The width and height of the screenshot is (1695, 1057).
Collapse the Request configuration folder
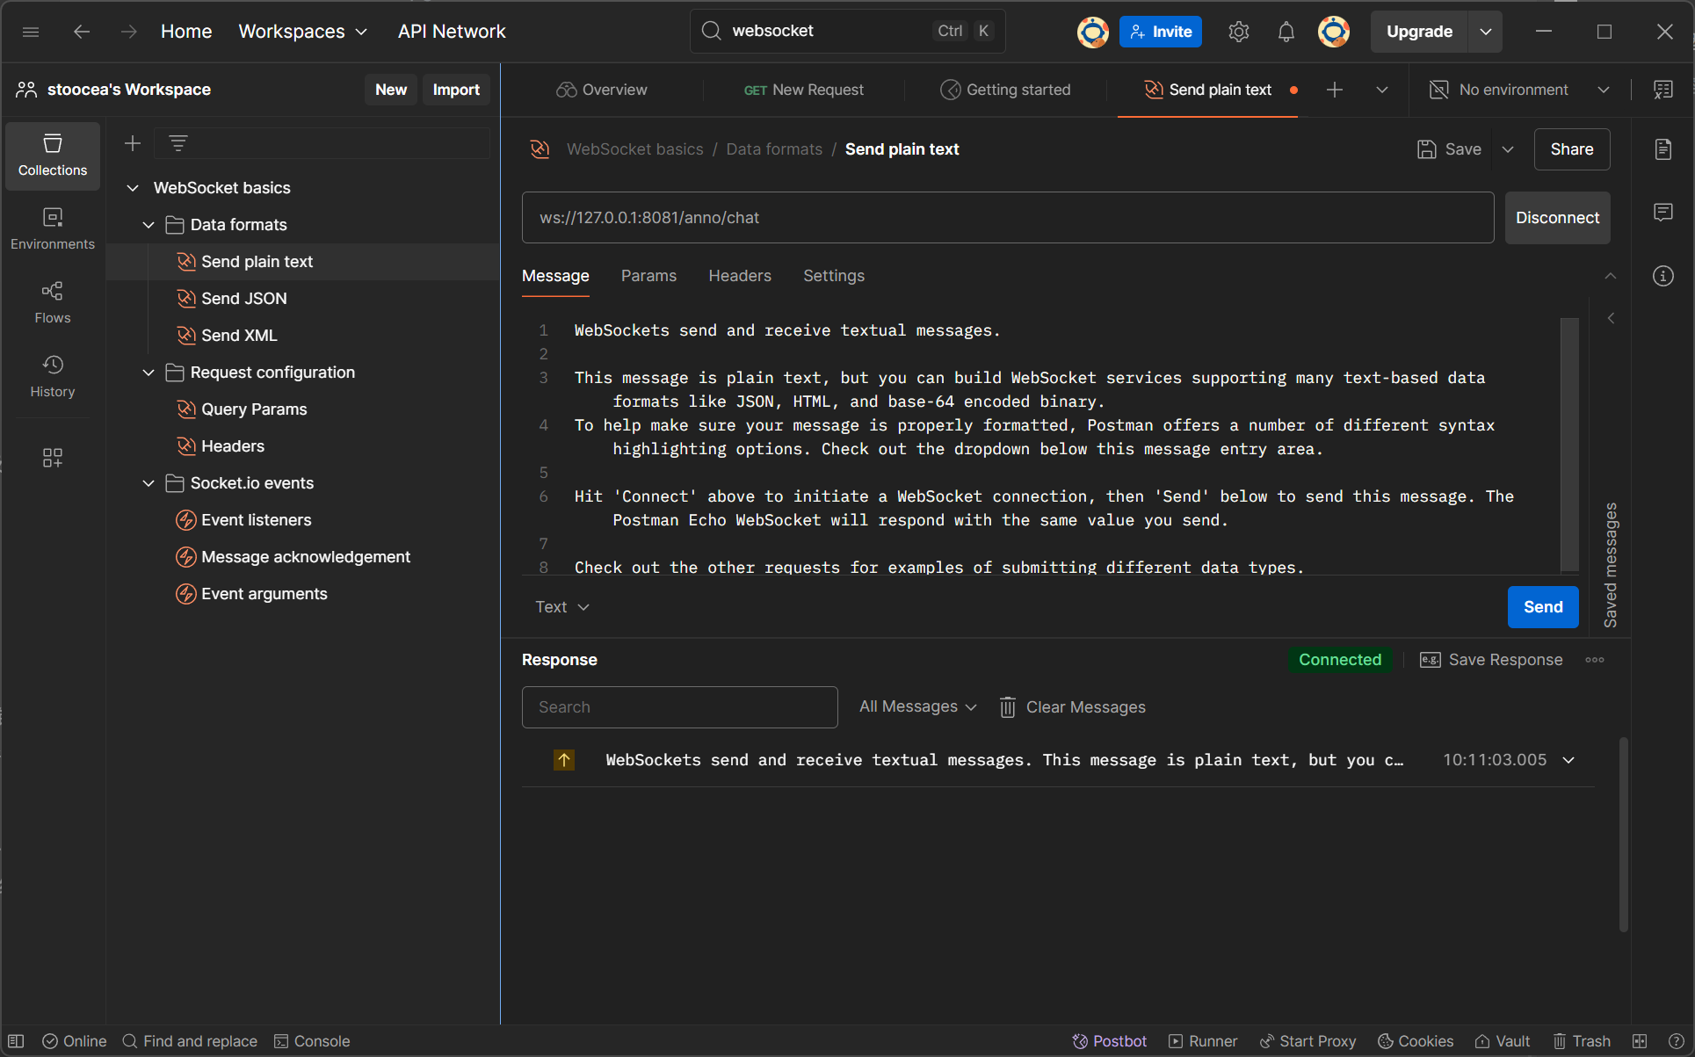[148, 373]
